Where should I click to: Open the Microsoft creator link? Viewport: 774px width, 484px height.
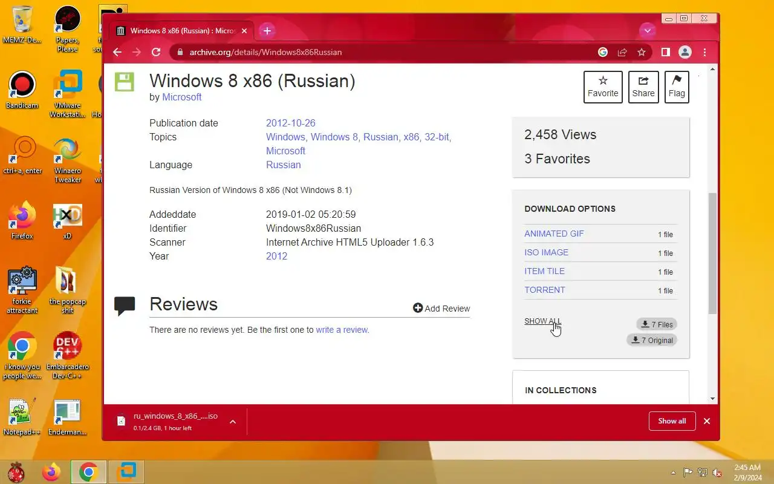(x=181, y=97)
